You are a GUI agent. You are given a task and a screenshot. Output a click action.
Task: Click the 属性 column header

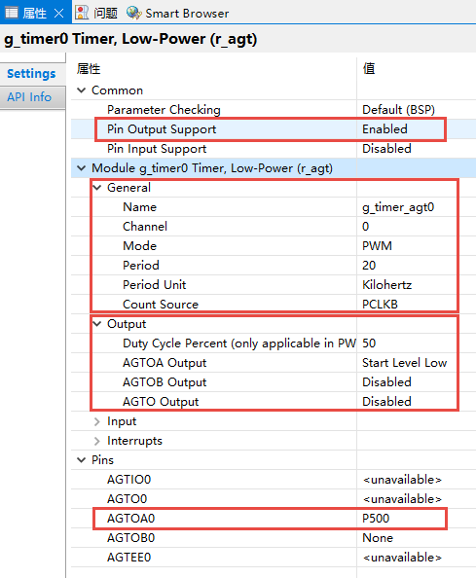tap(89, 69)
